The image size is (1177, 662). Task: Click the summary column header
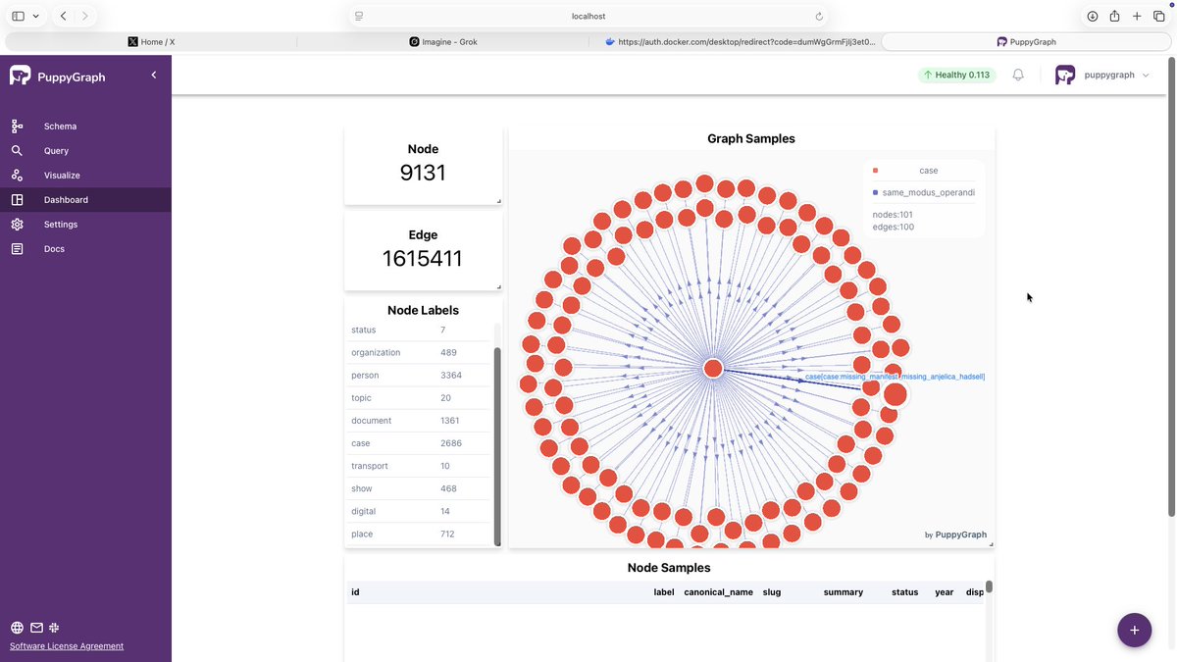click(x=844, y=592)
